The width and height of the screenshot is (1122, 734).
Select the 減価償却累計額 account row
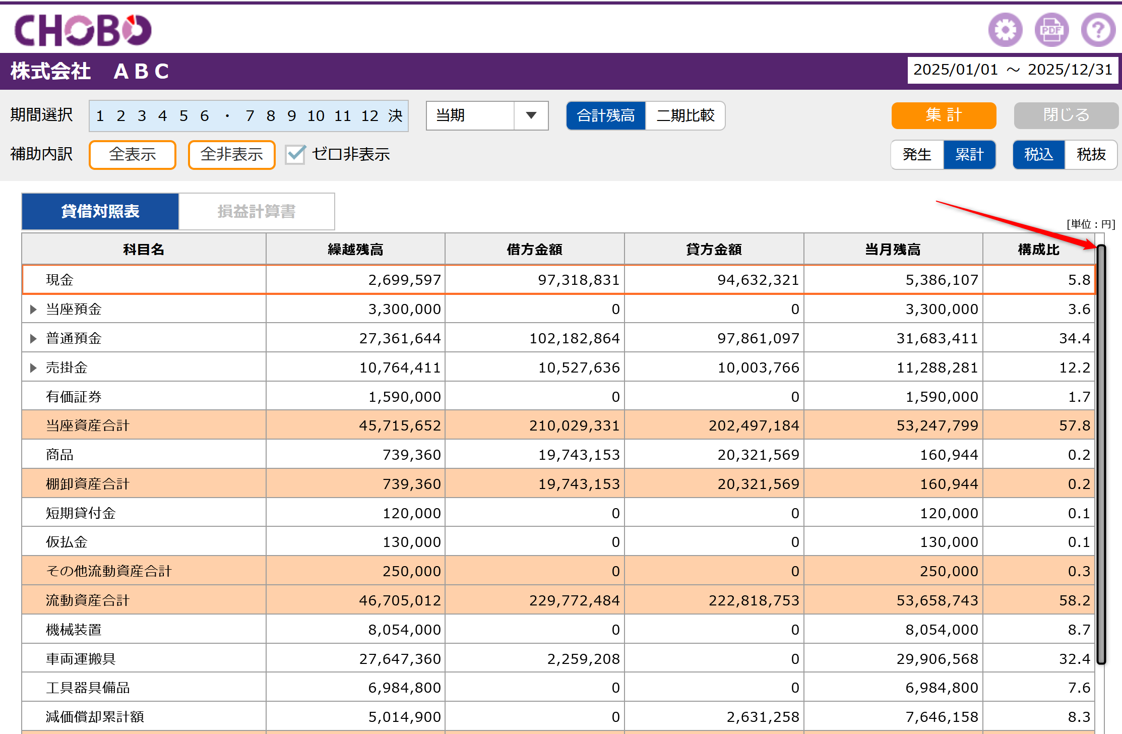(558, 717)
